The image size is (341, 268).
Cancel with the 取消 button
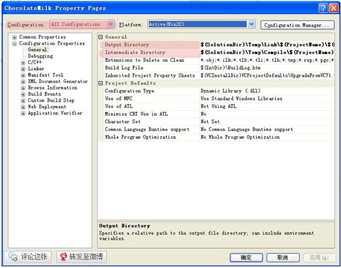click(x=283, y=258)
